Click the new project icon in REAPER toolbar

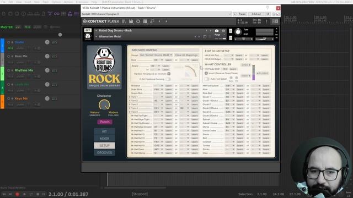4,14
